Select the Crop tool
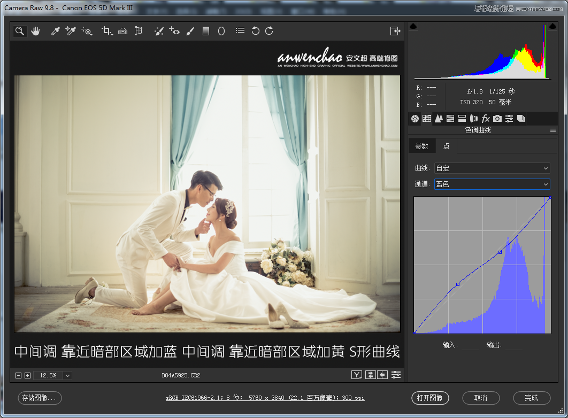The height and width of the screenshot is (418, 568). click(x=106, y=31)
